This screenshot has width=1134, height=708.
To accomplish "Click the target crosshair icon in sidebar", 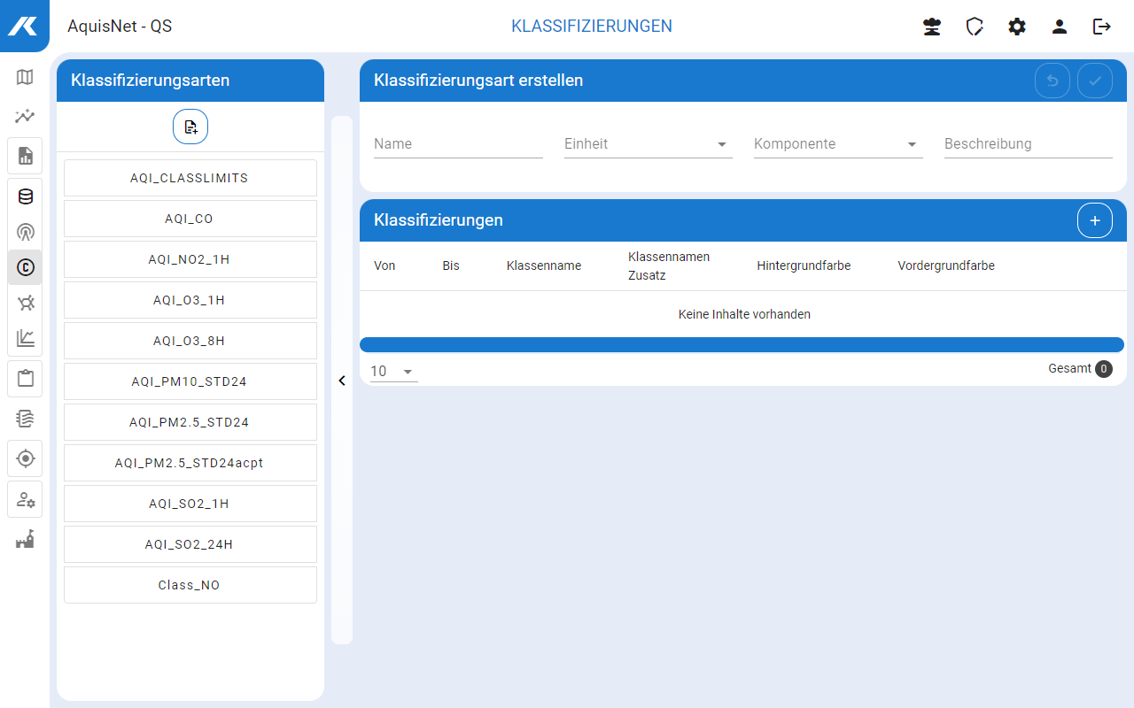I will 25,458.
